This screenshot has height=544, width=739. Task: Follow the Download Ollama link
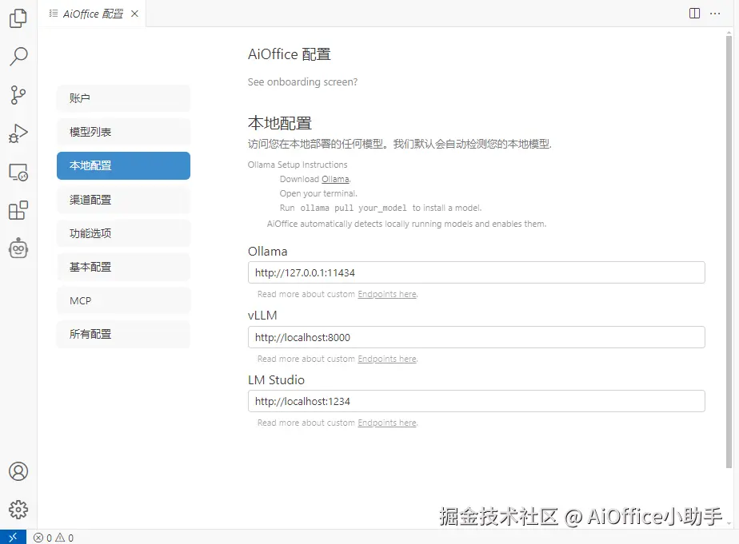(x=335, y=179)
